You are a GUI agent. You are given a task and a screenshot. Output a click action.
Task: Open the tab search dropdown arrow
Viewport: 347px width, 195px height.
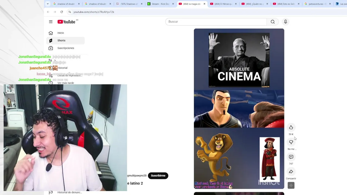(x=48, y=4)
